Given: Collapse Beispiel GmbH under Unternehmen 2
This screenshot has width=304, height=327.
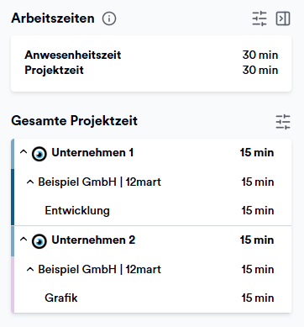Looking at the screenshot, I should [30, 270].
